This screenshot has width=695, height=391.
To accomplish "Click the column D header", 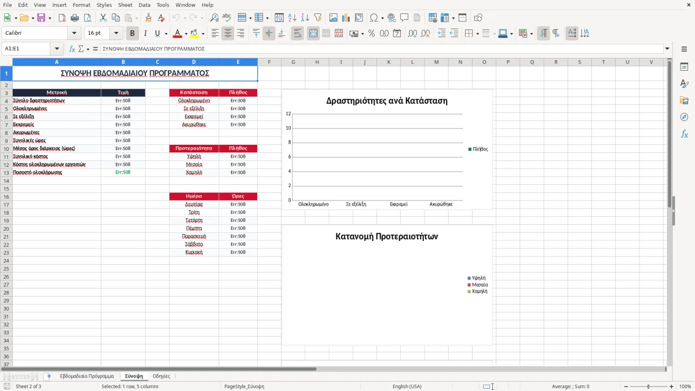I will coord(194,62).
